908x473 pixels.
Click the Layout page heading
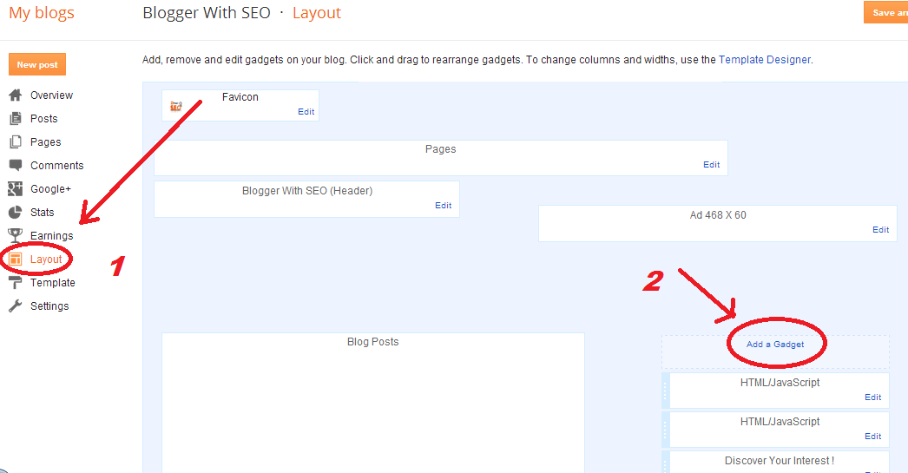[317, 13]
